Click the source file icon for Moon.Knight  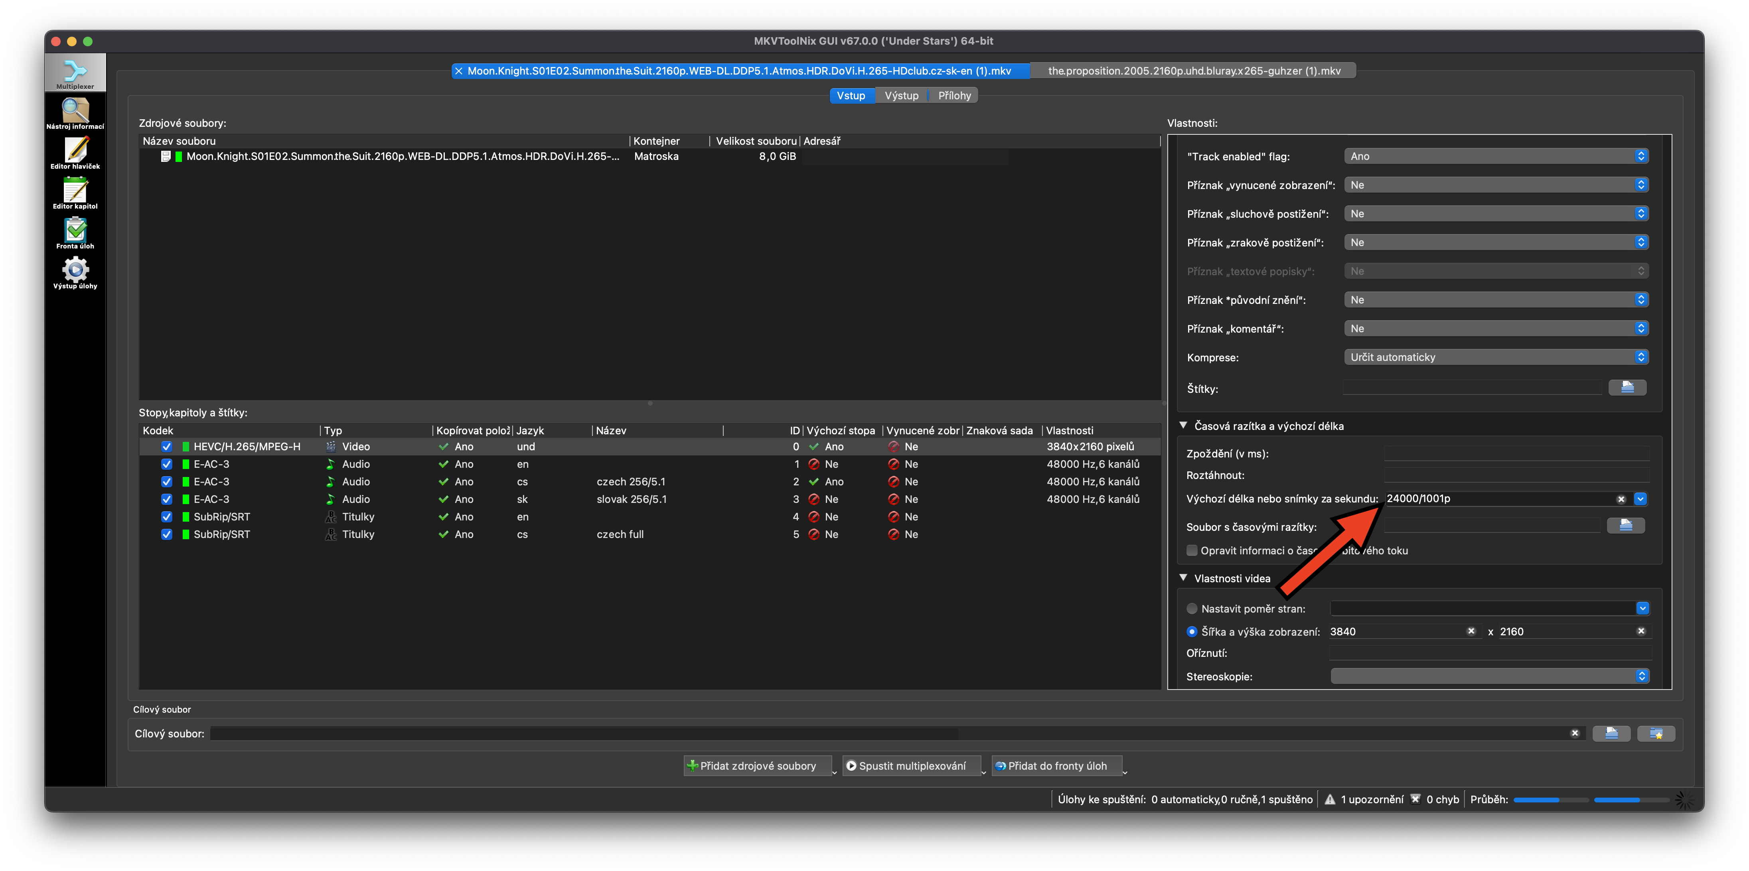click(166, 156)
